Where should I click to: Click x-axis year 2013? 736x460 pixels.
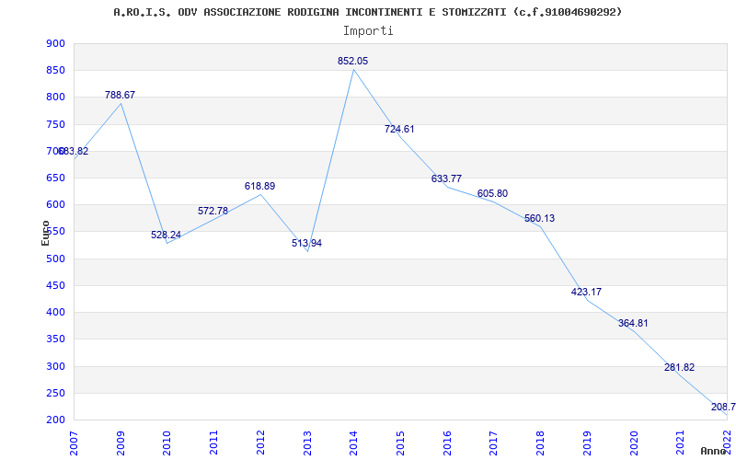[307, 443]
